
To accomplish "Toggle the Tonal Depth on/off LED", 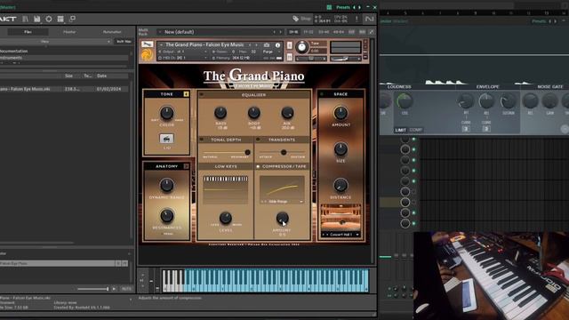I will point(202,140).
